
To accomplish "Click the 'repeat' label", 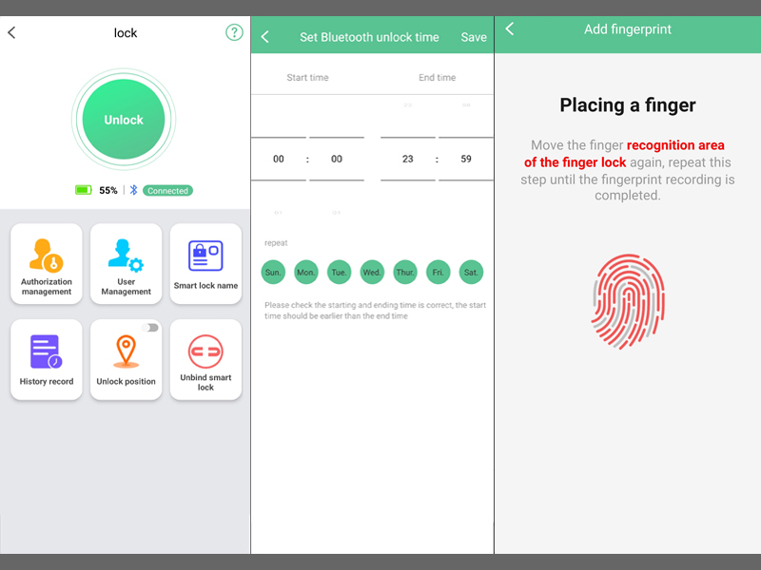I will (276, 243).
